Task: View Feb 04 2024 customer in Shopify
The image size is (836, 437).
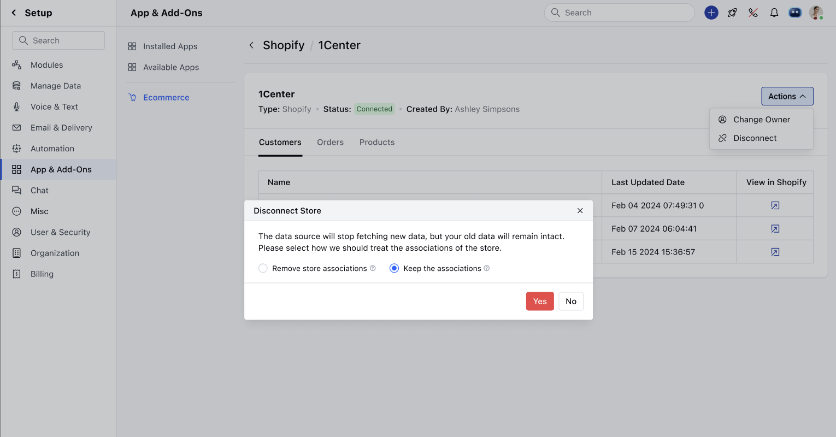Action: point(775,205)
